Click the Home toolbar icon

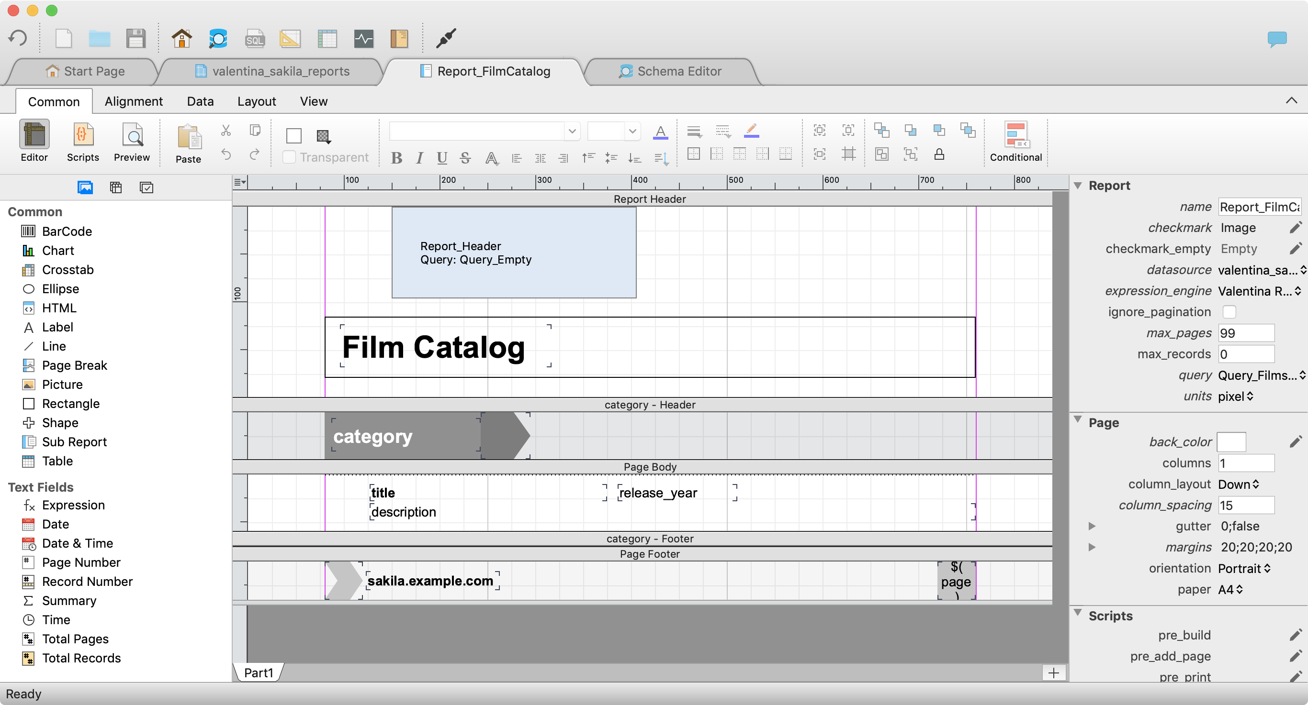pos(181,38)
